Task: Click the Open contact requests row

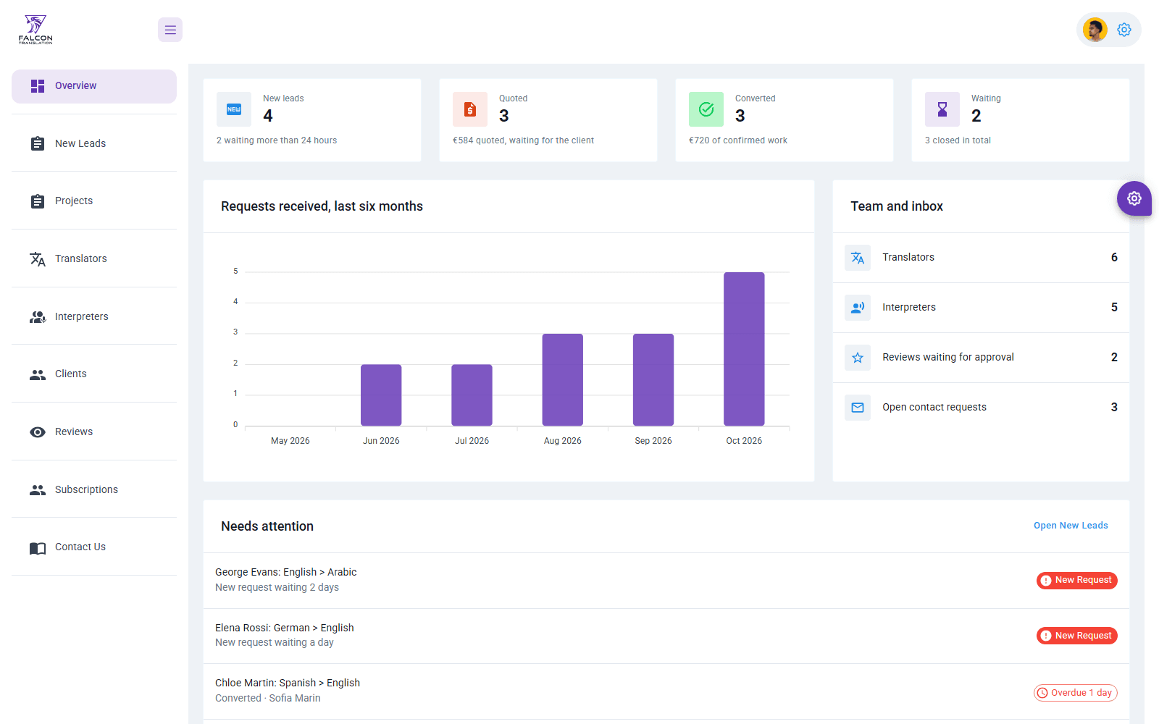Action: pos(981,408)
